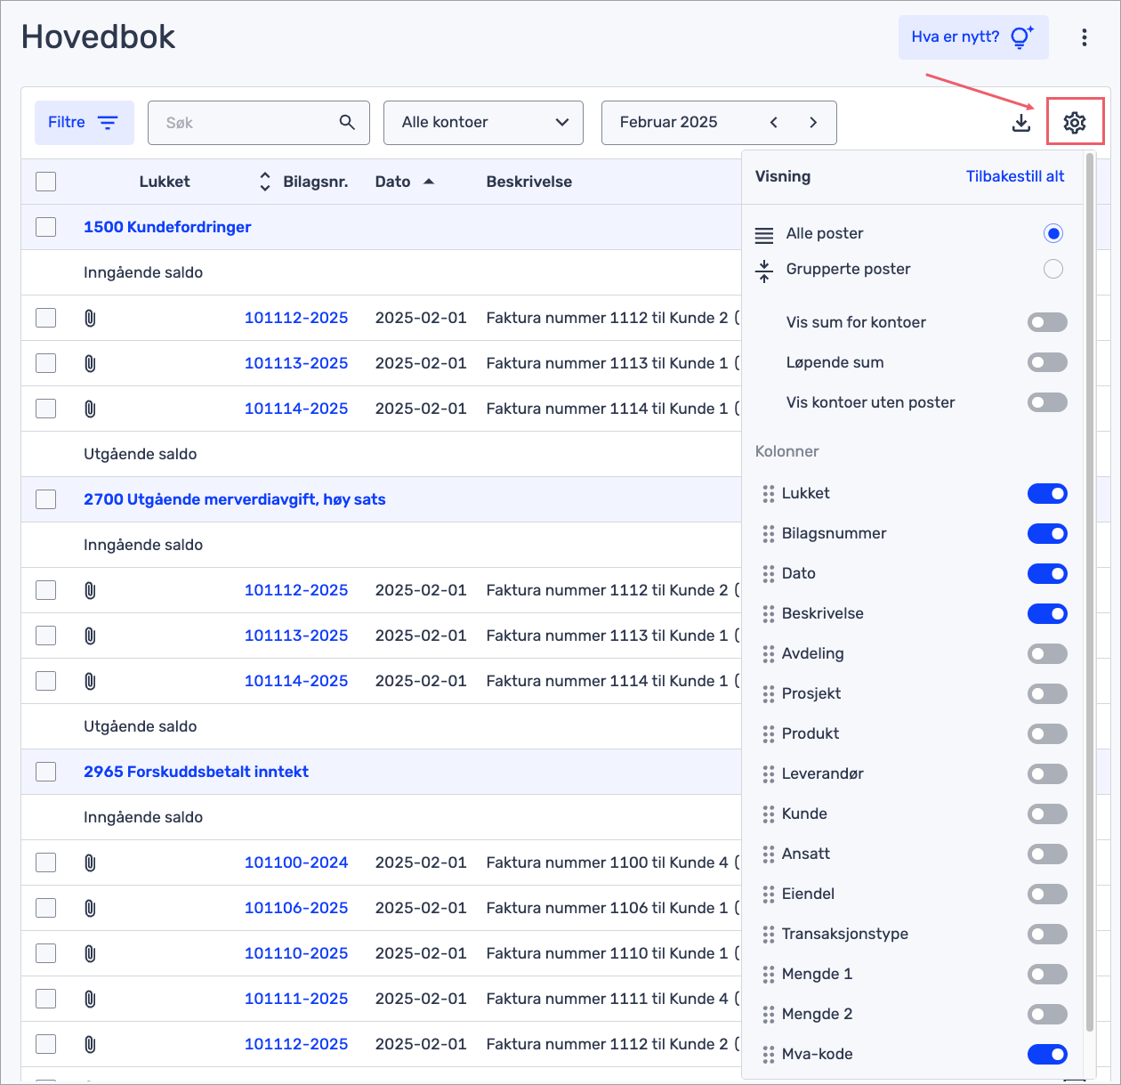The width and height of the screenshot is (1121, 1085).
Task: Click drag handle icon beside Prosjekt
Action: click(x=769, y=694)
